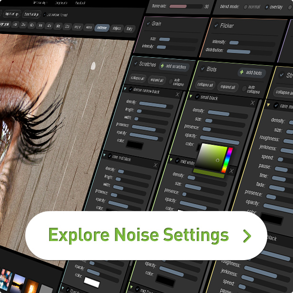
Task: Adjust the Grain size slider
Action: click(178, 40)
